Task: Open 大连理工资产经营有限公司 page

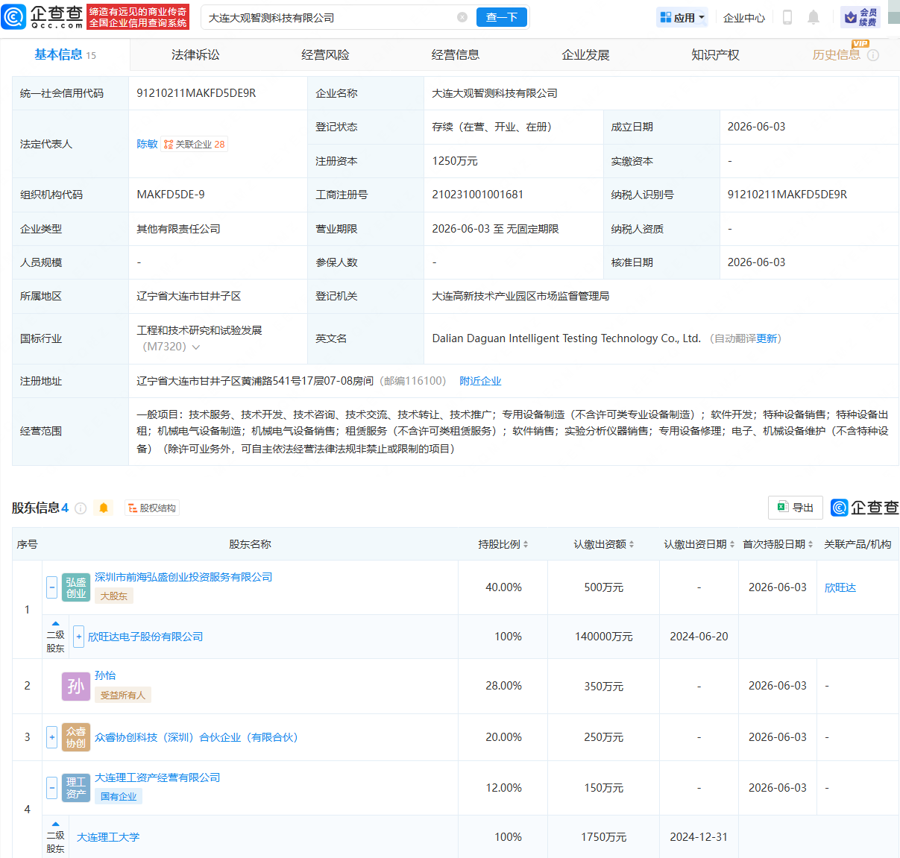Action: pyautogui.click(x=157, y=777)
